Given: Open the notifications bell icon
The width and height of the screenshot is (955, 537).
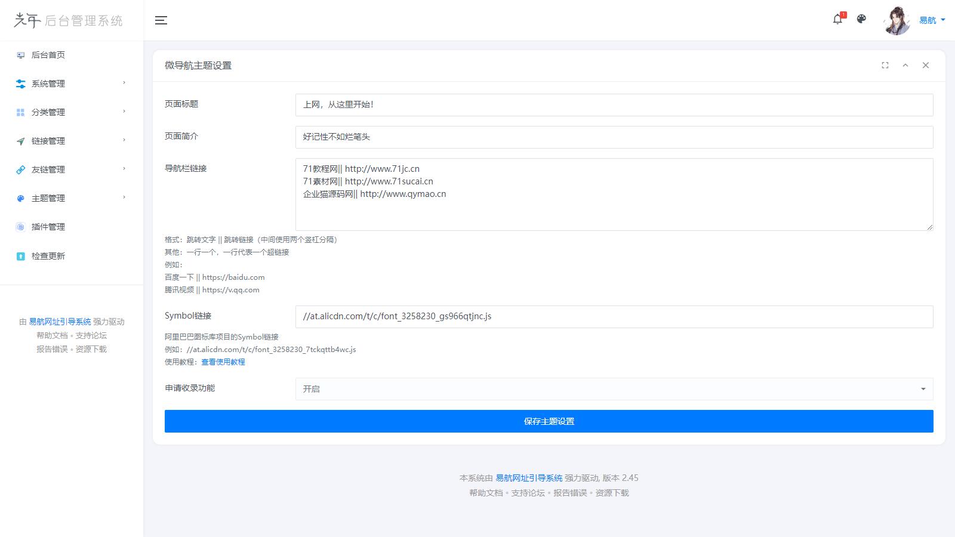Looking at the screenshot, I should click(838, 19).
